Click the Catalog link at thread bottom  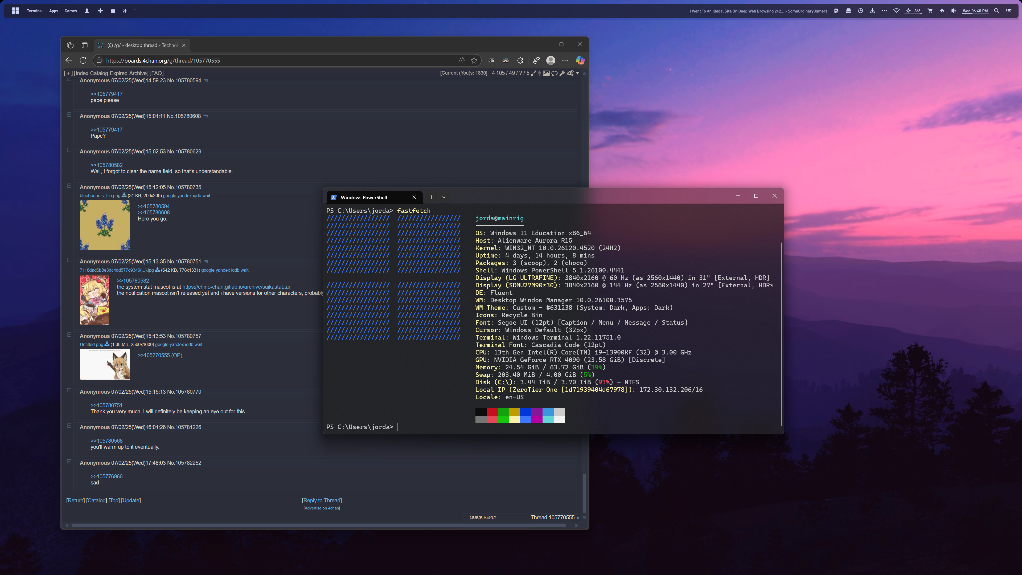(96, 500)
